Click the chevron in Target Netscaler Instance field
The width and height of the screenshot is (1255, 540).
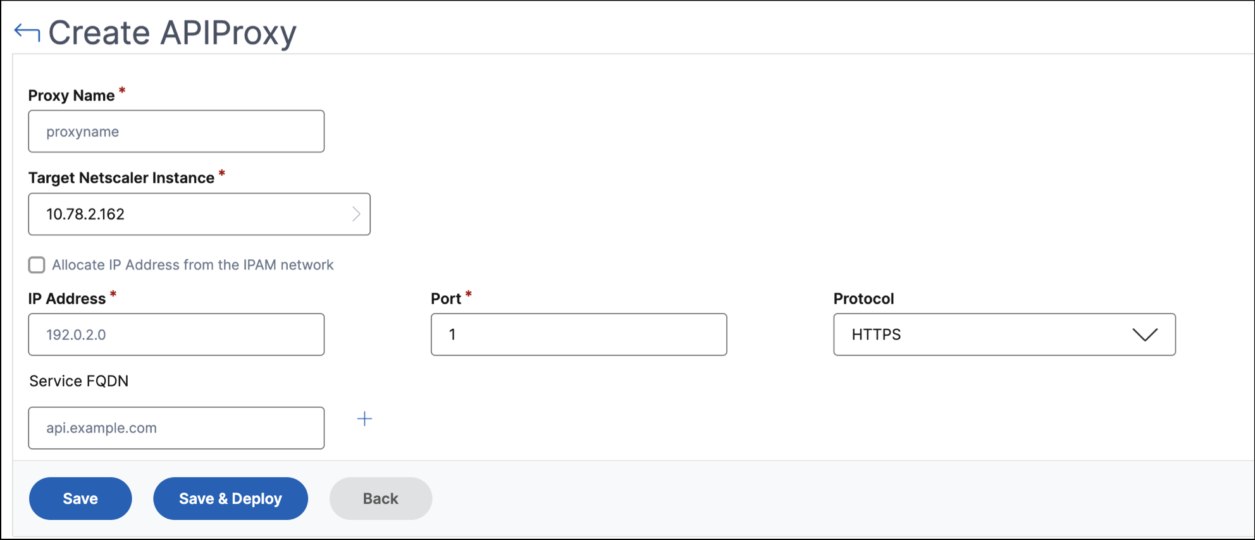356,214
